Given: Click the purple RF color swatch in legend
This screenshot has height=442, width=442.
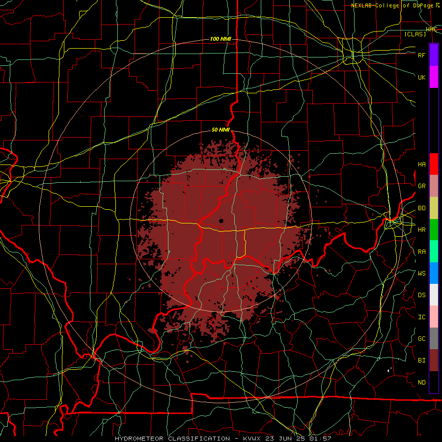Looking at the screenshot, I should click(434, 55).
